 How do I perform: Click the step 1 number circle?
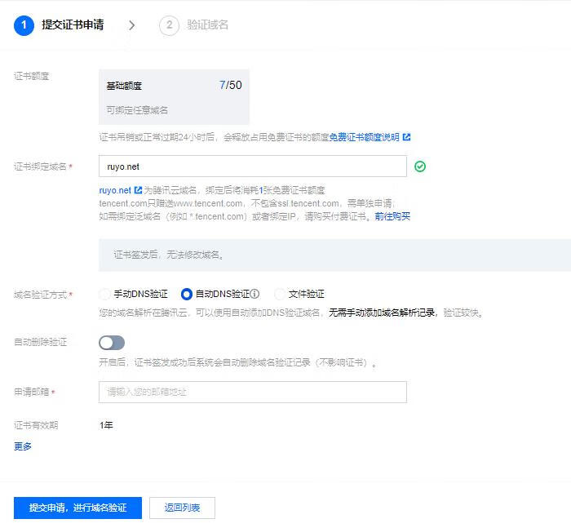click(x=24, y=25)
